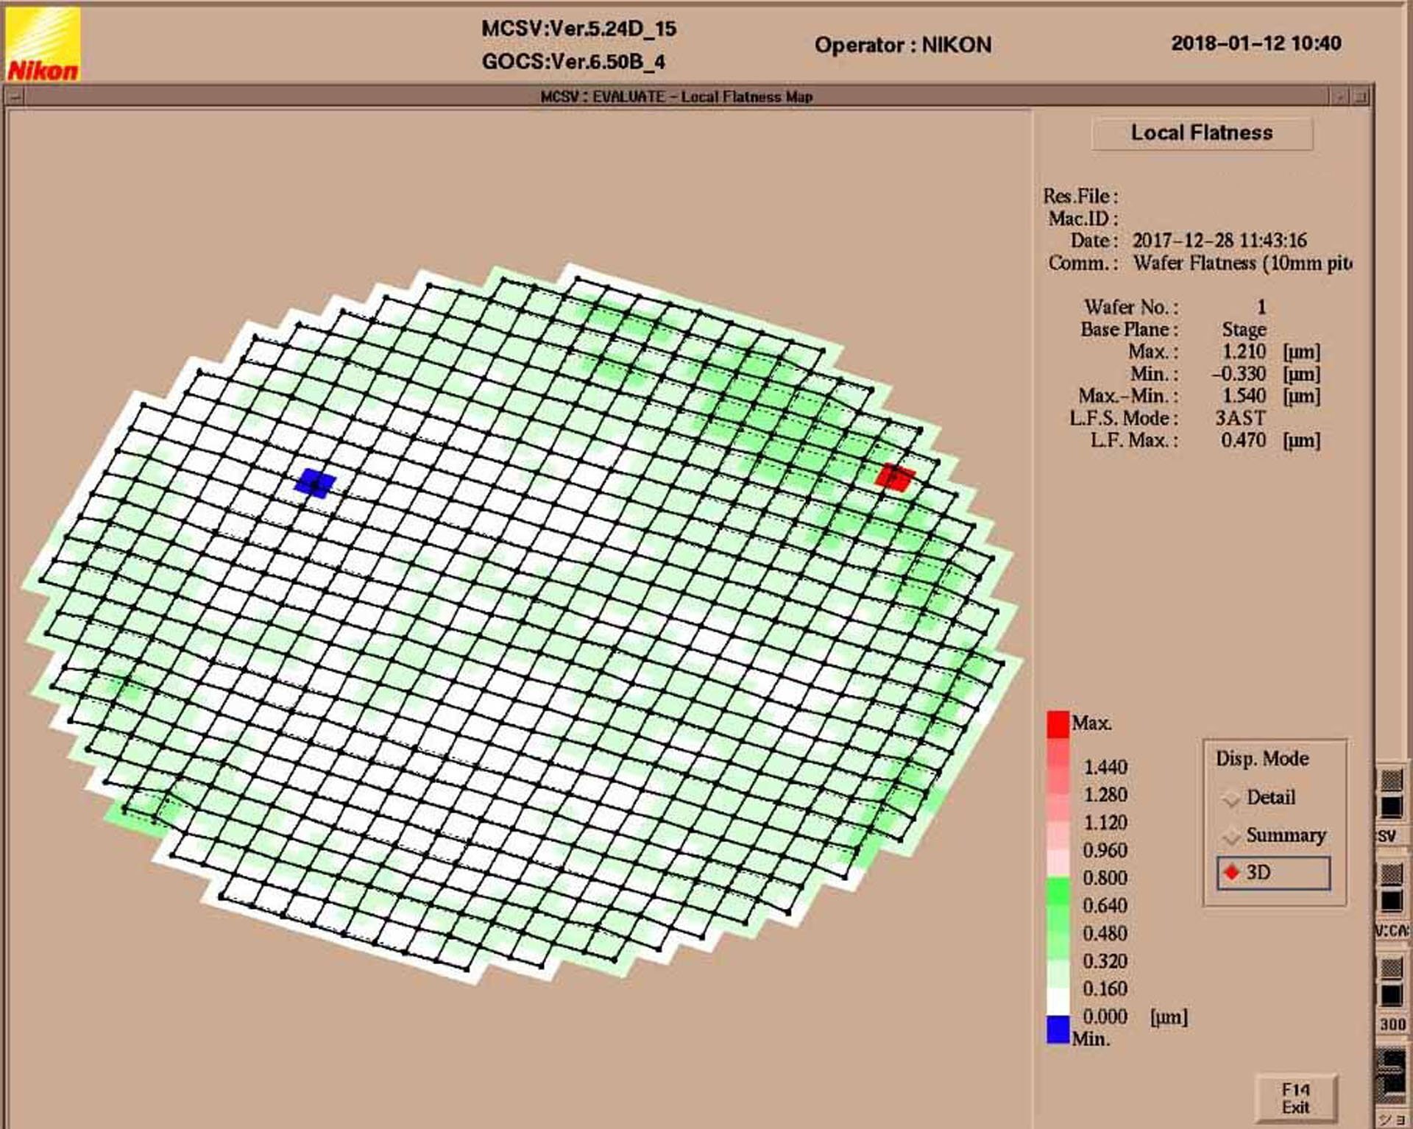Image resolution: width=1413 pixels, height=1129 pixels.
Task: Click the 2018-01-12 10:40 timestamp
Action: 1256,43
